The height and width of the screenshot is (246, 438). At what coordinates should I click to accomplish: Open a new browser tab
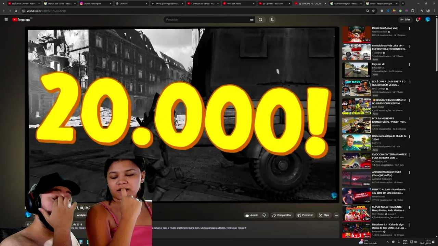(403, 3)
